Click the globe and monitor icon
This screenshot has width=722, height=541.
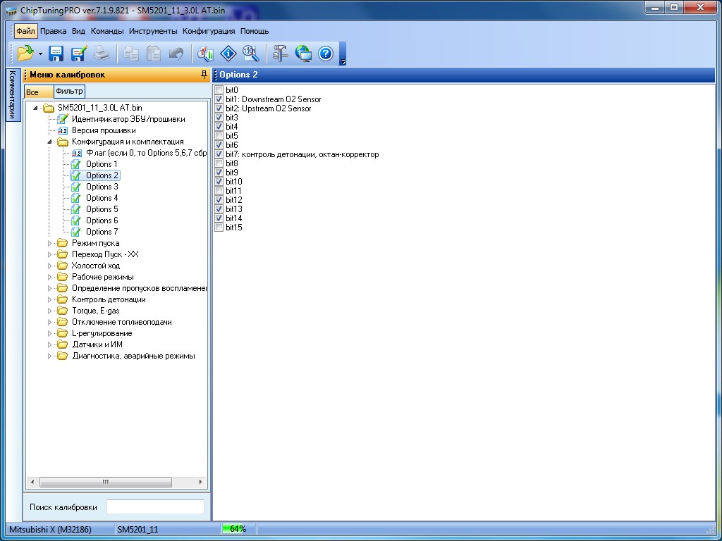click(303, 54)
